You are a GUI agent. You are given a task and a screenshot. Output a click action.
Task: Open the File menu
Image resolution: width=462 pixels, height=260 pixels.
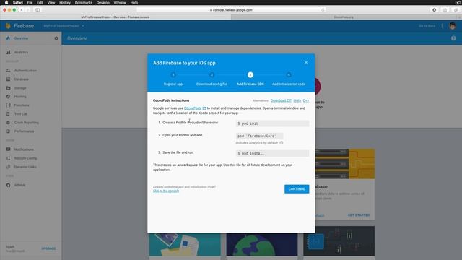(30, 2)
